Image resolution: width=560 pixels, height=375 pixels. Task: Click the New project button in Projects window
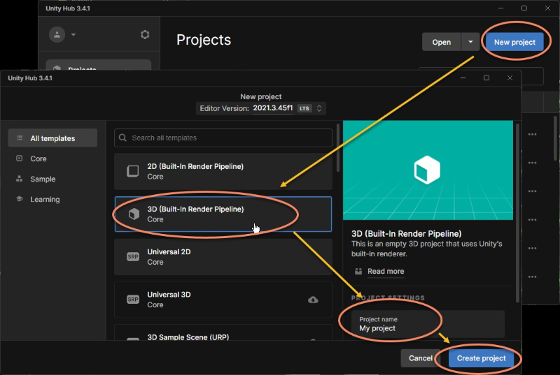click(x=514, y=42)
